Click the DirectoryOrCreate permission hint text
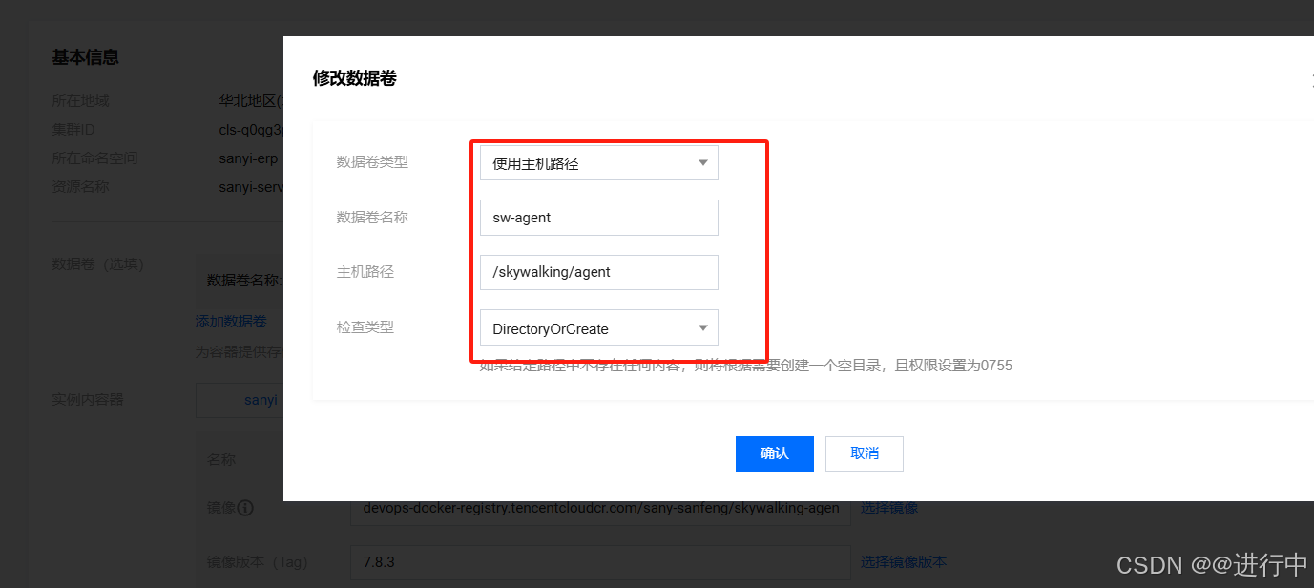 (x=745, y=366)
